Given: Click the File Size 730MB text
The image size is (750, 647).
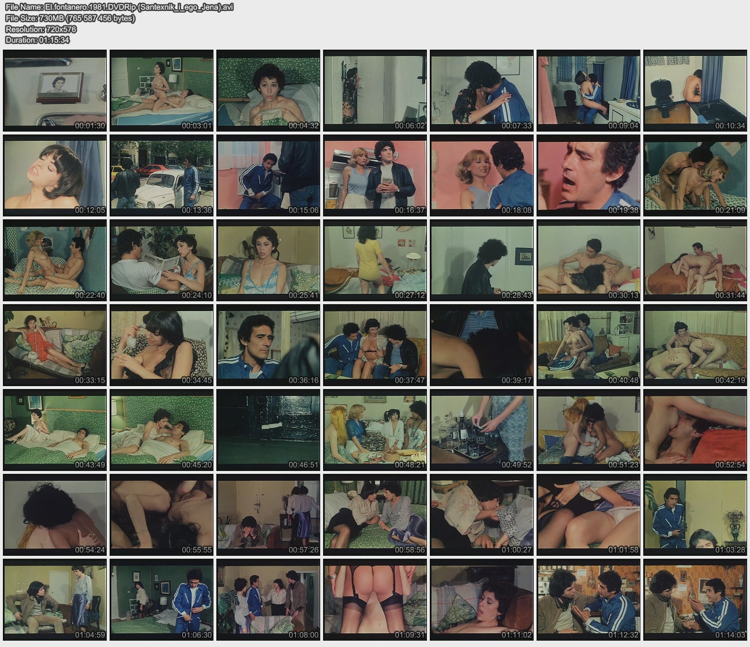Looking at the screenshot, I should (70, 18).
